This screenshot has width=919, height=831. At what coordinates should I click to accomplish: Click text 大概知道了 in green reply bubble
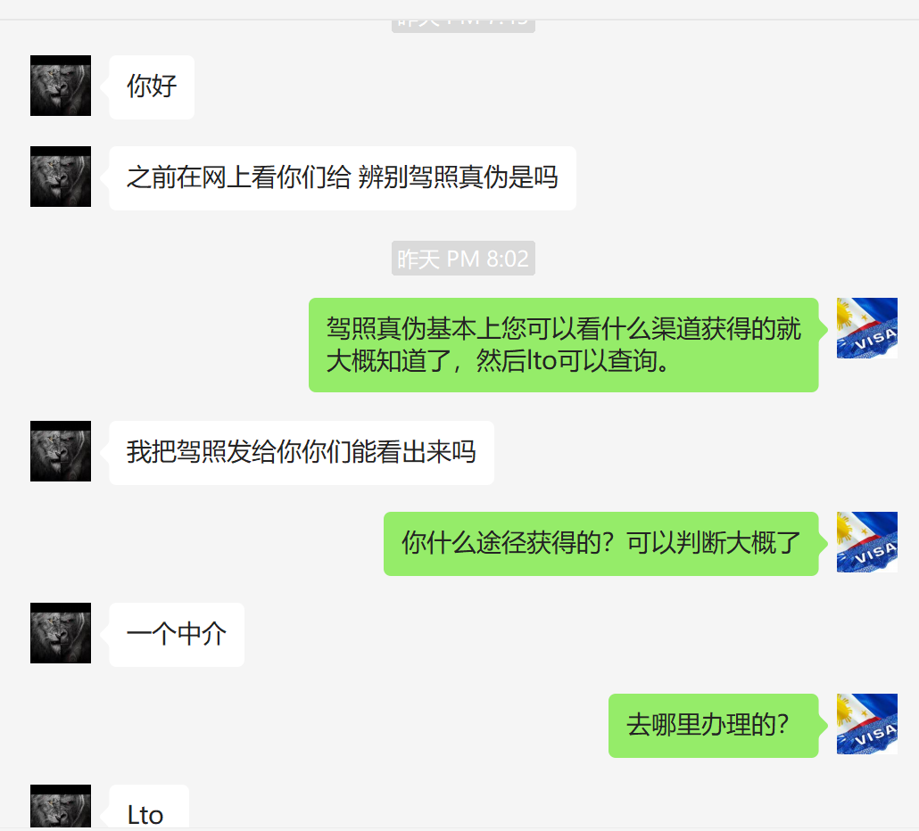(x=389, y=361)
